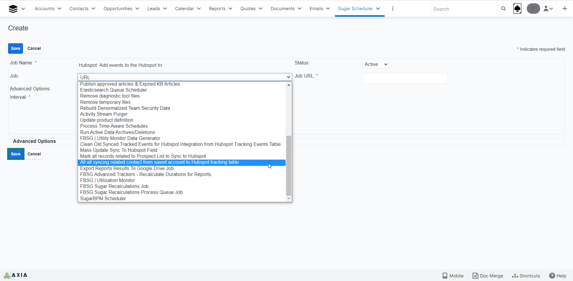Open the three-dot more modules menu
The width and height of the screenshot is (573, 281).
(x=393, y=9)
